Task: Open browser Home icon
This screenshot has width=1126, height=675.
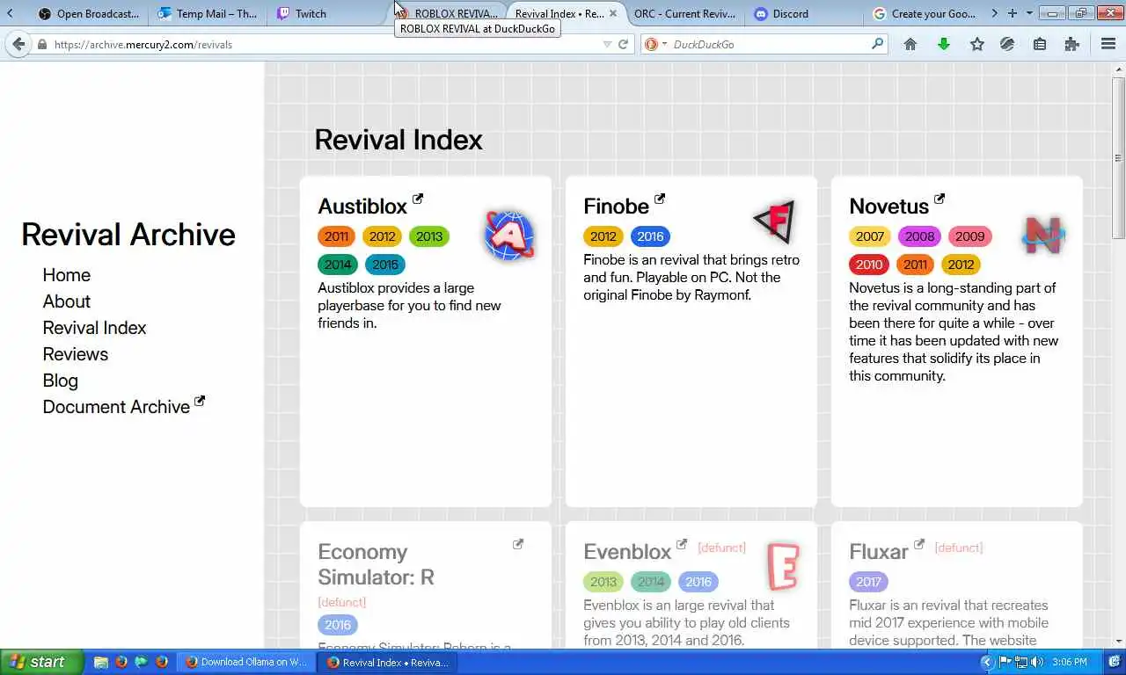Action: pos(910,44)
